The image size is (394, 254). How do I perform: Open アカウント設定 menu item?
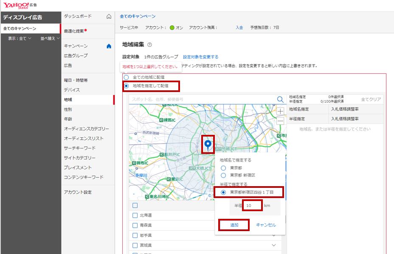[x=78, y=192]
